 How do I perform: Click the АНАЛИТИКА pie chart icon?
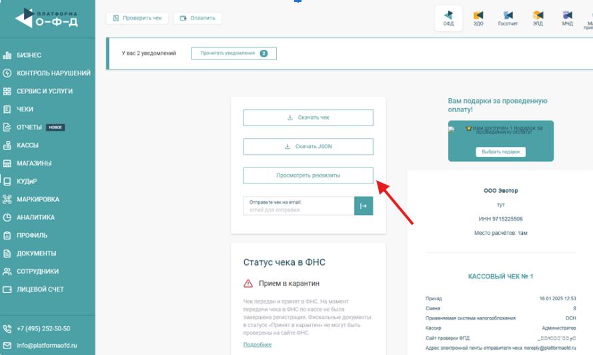point(7,218)
